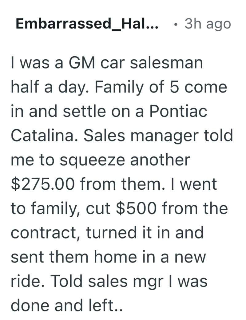Click the word "Catalina" in the comment
This screenshot has height=320, width=246.
[42, 136]
